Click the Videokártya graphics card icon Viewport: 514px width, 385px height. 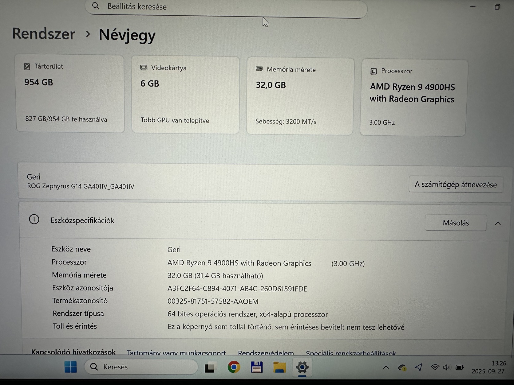[144, 68]
